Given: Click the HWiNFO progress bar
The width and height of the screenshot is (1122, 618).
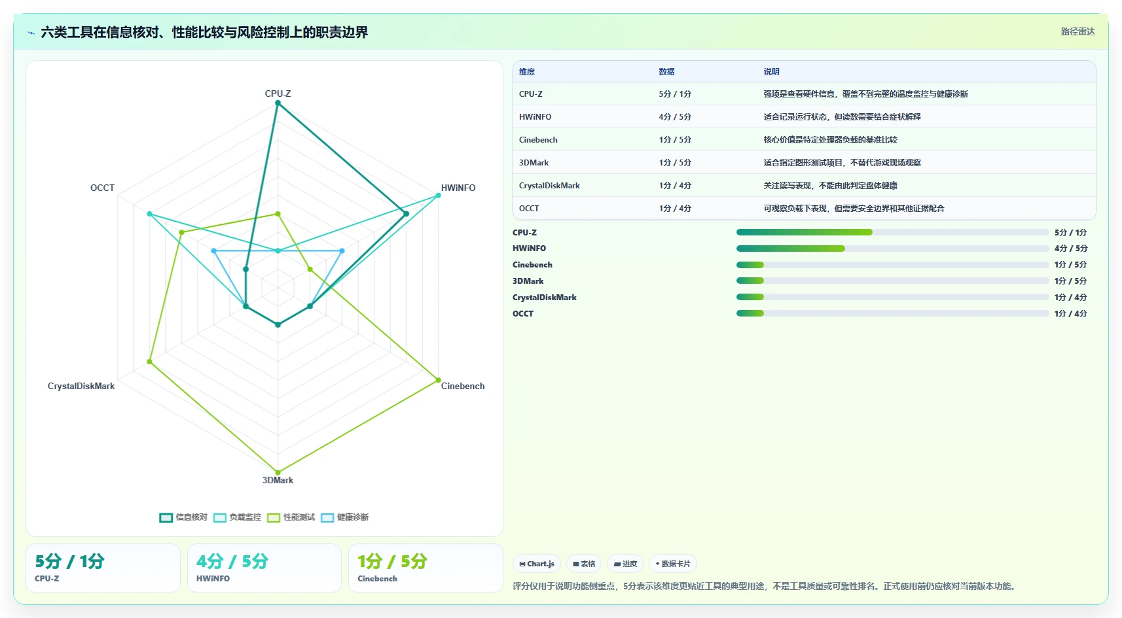Looking at the screenshot, I should tap(892, 249).
